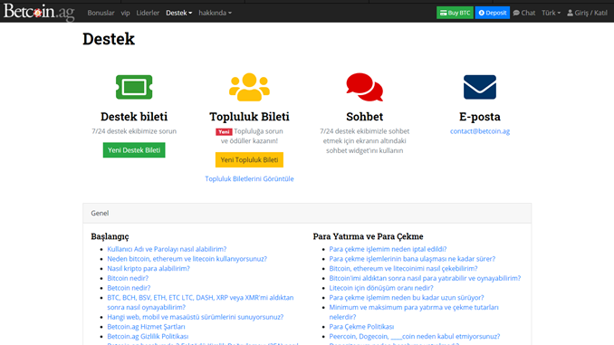The width and height of the screenshot is (614, 345).
Task: Click the red Yeni badge under Topluluk Bileti
Action: (224, 132)
